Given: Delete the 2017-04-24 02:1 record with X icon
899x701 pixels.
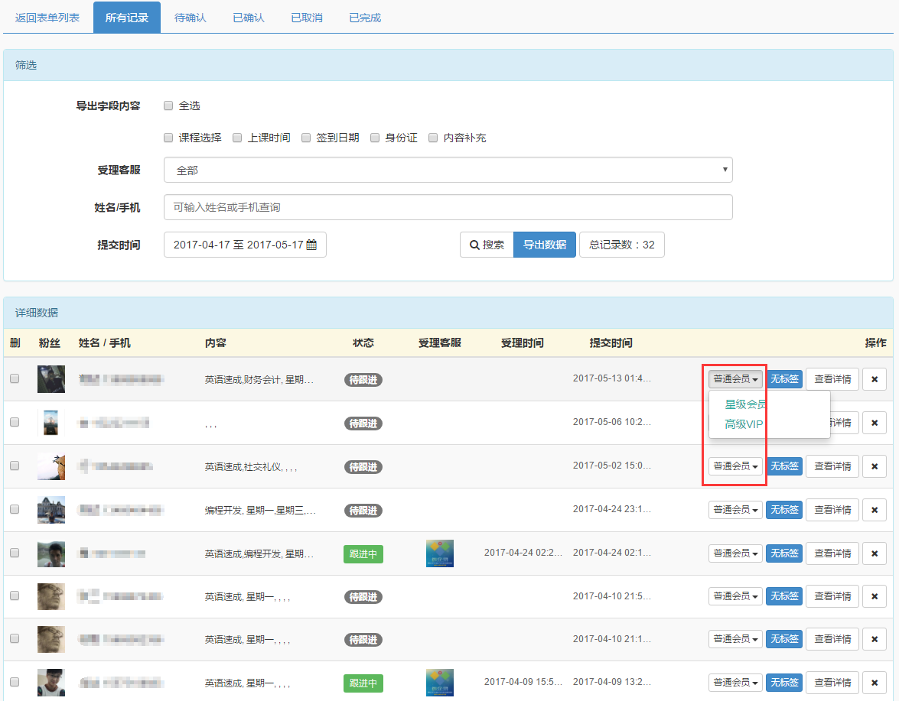Looking at the screenshot, I should [875, 553].
